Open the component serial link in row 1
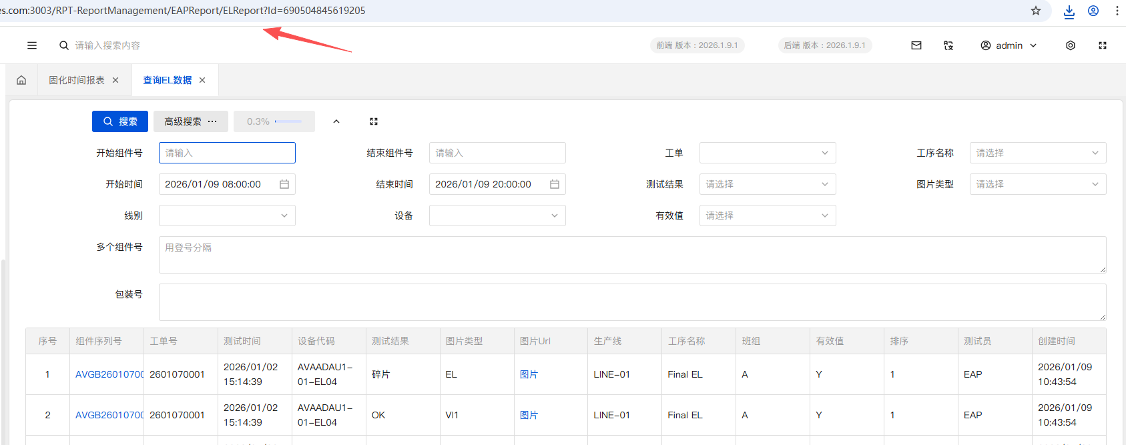The width and height of the screenshot is (1126, 445). tap(109, 374)
